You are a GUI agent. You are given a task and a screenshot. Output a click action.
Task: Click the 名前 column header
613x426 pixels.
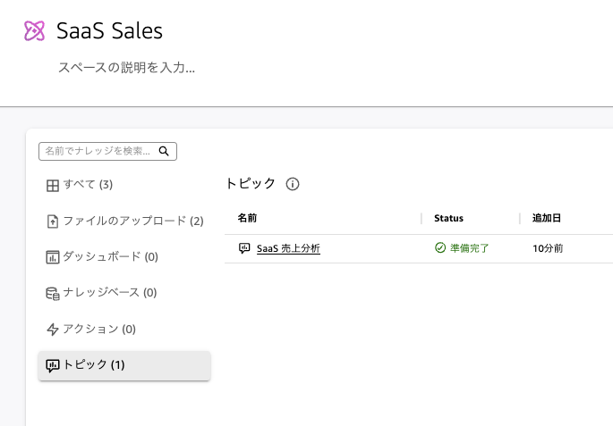247,218
